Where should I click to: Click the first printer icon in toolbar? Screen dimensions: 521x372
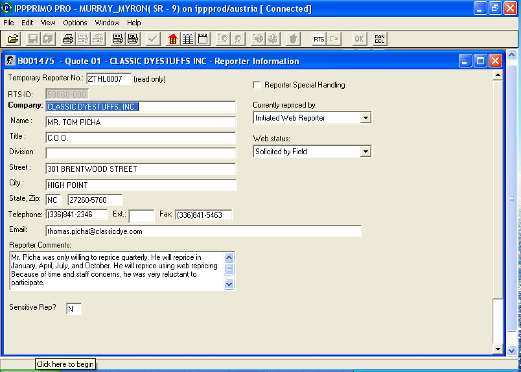[67, 39]
